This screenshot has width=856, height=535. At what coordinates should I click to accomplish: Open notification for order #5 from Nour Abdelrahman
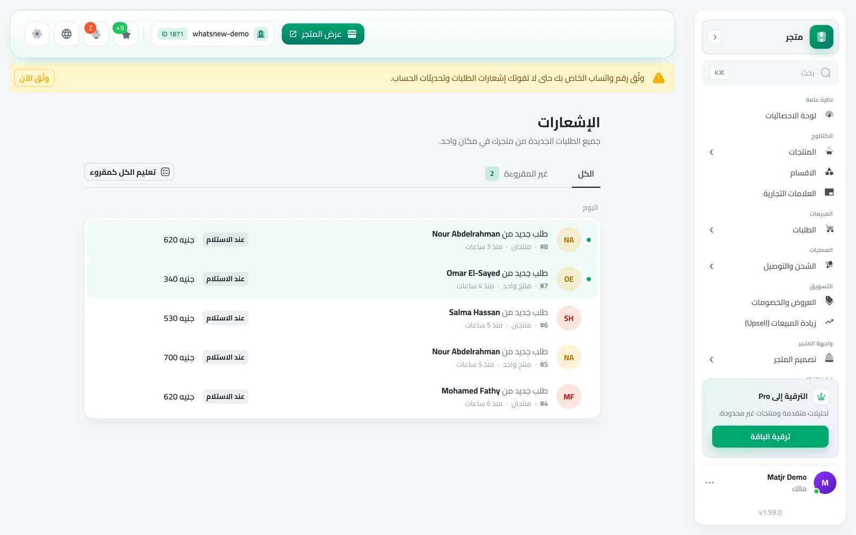point(342,357)
